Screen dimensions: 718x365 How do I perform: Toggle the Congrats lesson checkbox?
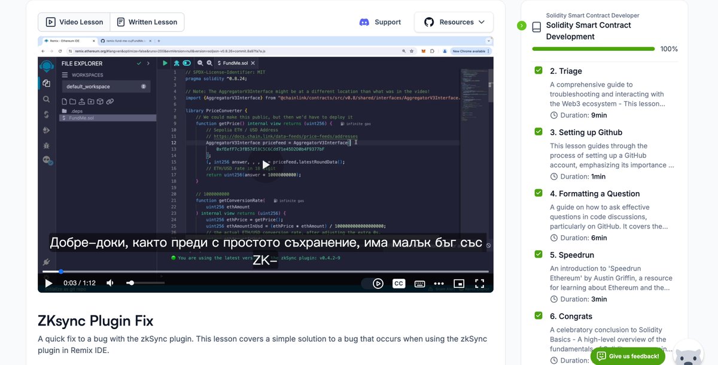pos(538,315)
